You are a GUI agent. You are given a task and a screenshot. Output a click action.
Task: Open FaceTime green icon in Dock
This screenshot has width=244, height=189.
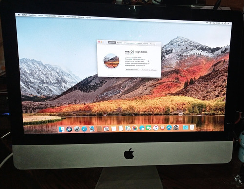point(149,128)
